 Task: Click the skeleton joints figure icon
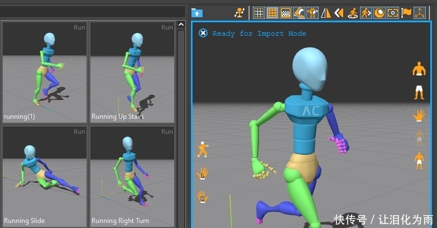[x=239, y=13]
